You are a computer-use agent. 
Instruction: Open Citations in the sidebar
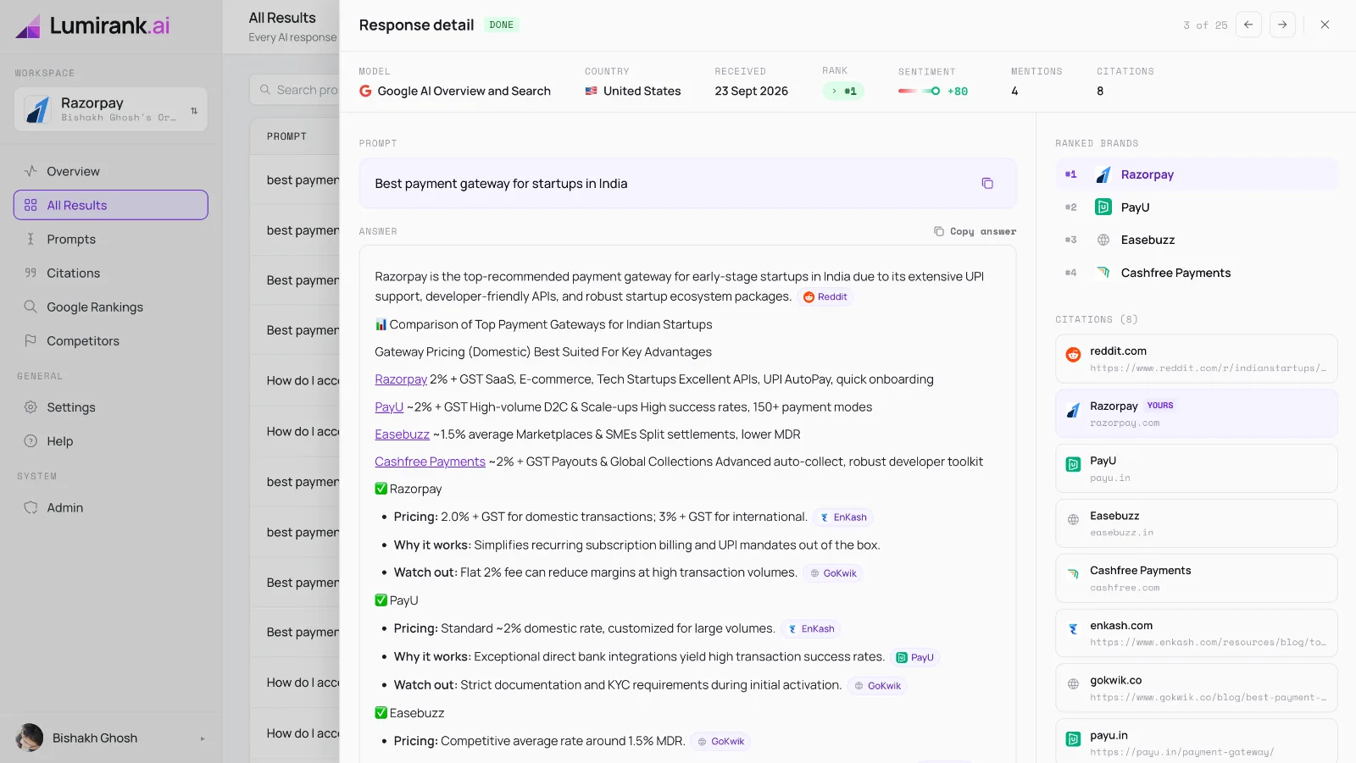pyautogui.click(x=111, y=273)
